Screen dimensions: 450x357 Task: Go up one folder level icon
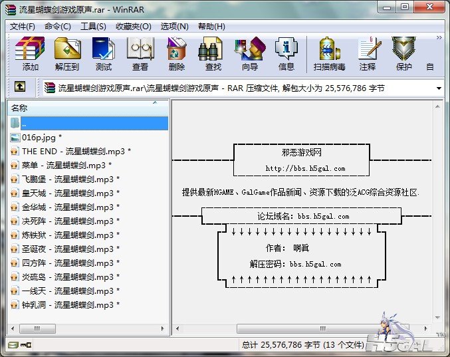[20, 86]
